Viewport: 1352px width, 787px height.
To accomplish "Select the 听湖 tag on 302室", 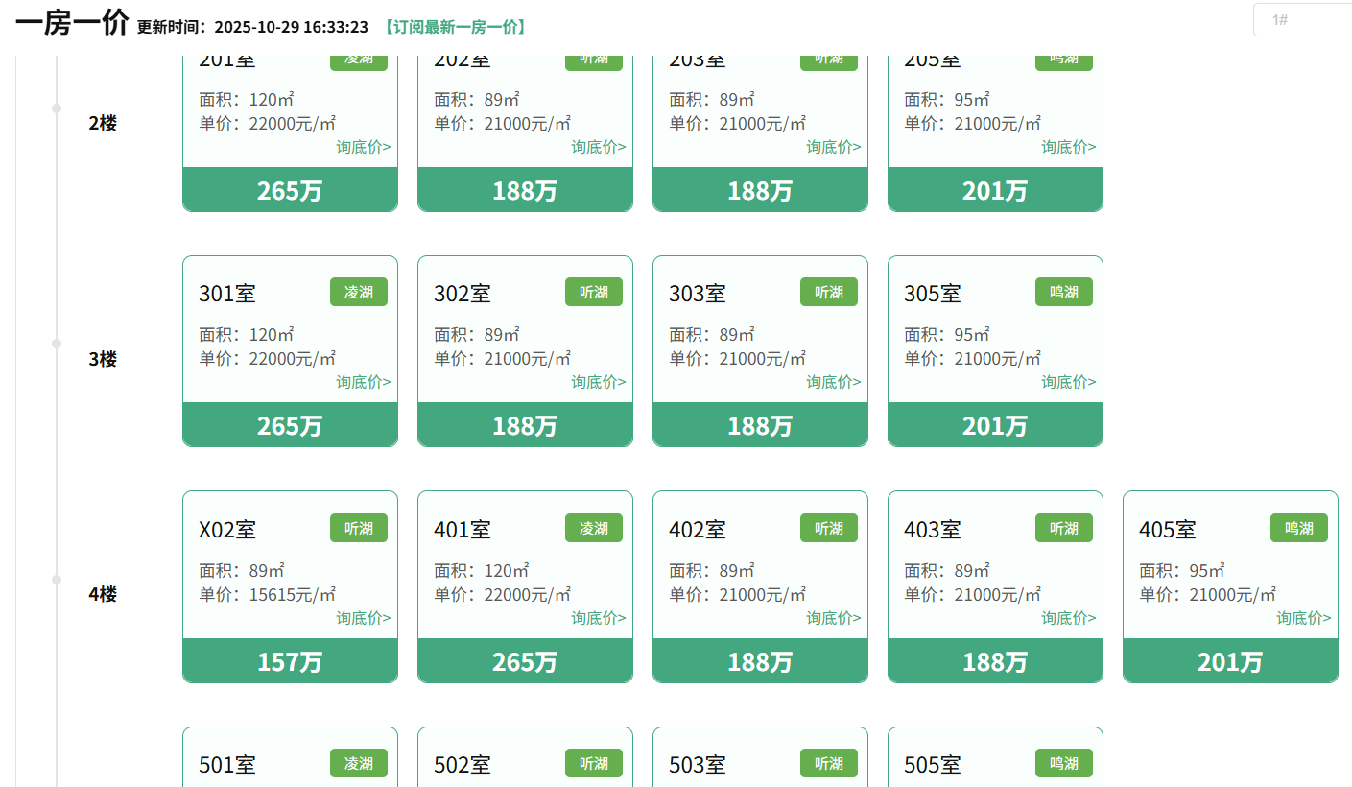I will coord(594,292).
